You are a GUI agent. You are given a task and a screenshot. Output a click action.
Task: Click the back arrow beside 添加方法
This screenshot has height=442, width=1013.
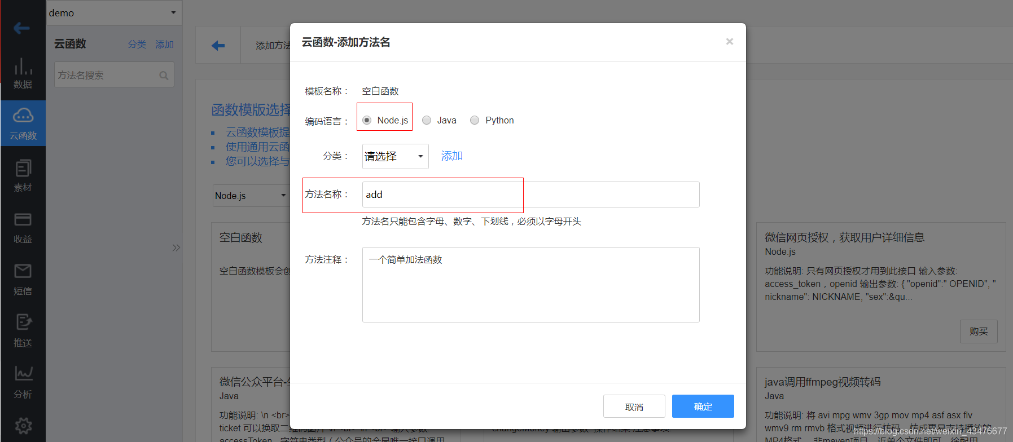tap(218, 46)
